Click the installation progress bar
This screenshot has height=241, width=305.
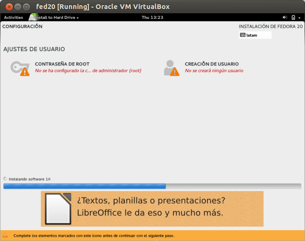pyautogui.click(x=152, y=186)
